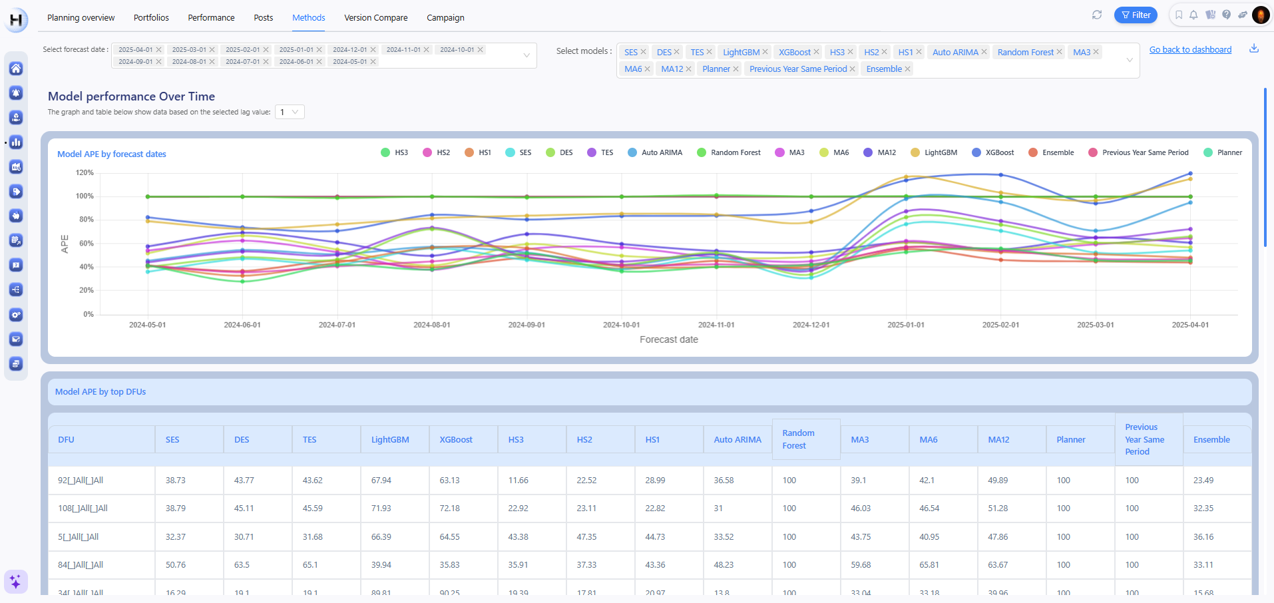Click the download icon near the dashboard link
This screenshot has height=603, width=1274.
click(1254, 49)
